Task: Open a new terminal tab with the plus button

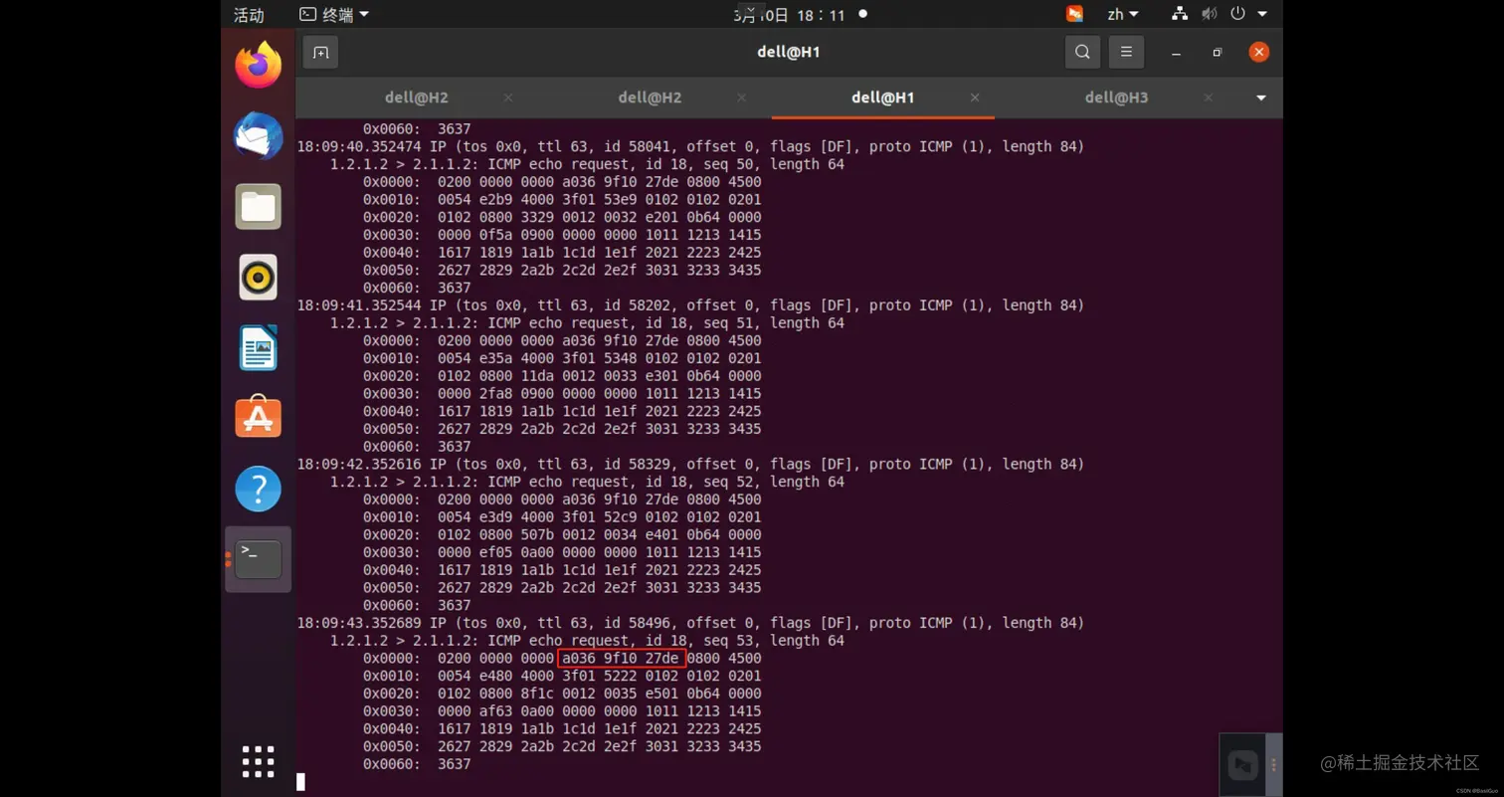Action: (x=320, y=53)
